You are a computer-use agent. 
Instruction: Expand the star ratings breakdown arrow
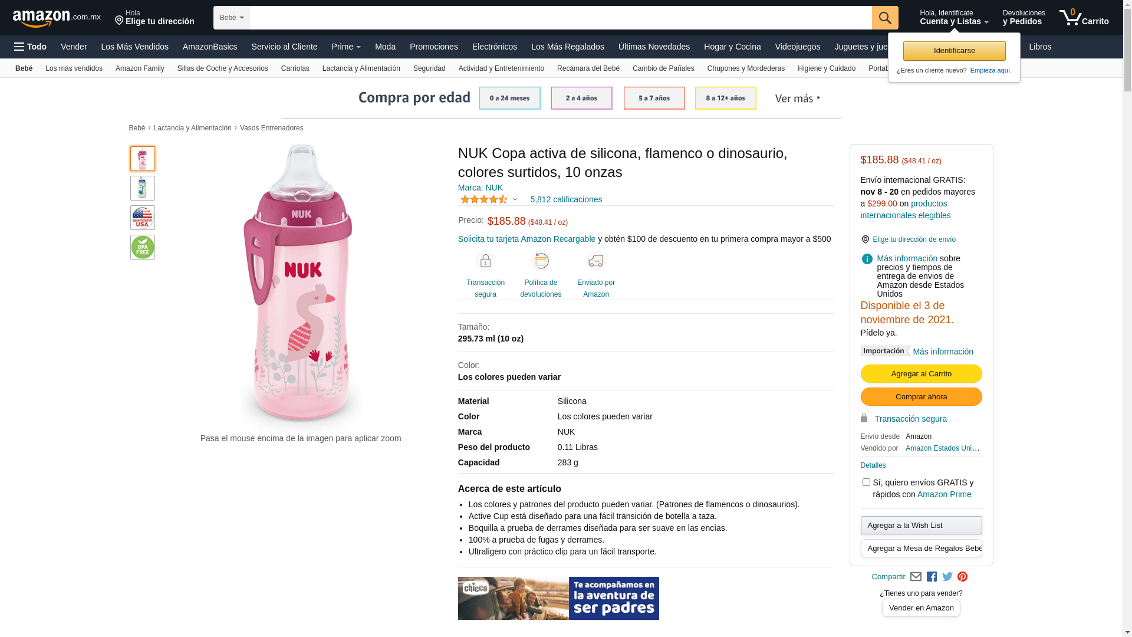pos(515,200)
